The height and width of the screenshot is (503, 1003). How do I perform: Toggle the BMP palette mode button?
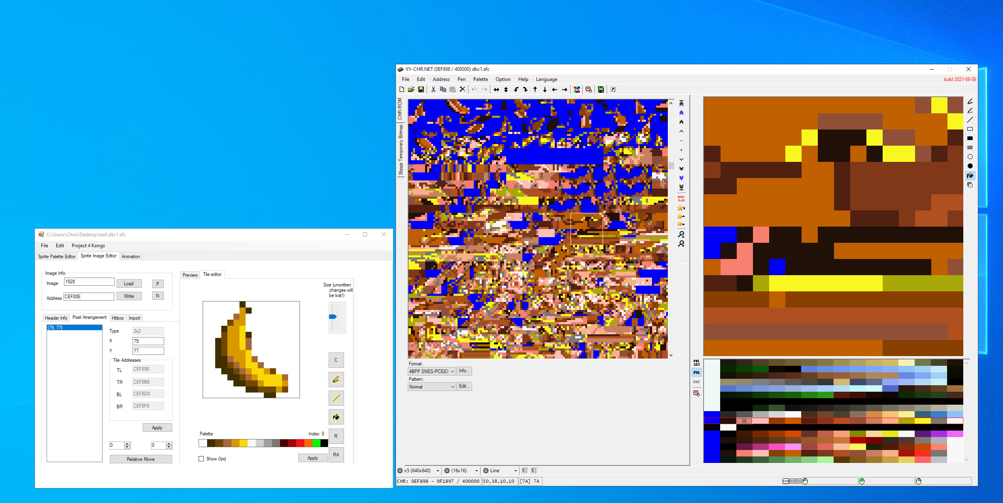tap(696, 382)
